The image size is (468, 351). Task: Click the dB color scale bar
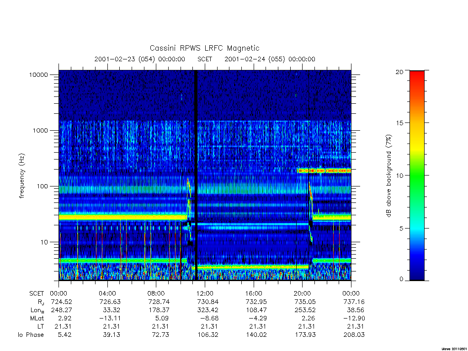tap(417, 175)
